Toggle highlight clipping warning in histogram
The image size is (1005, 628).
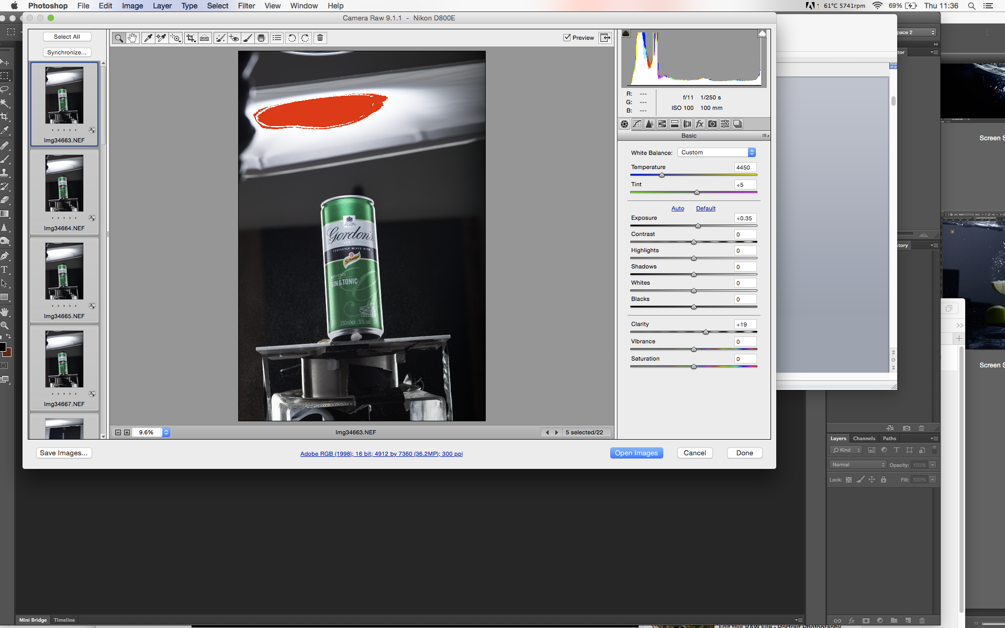tap(762, 33)
